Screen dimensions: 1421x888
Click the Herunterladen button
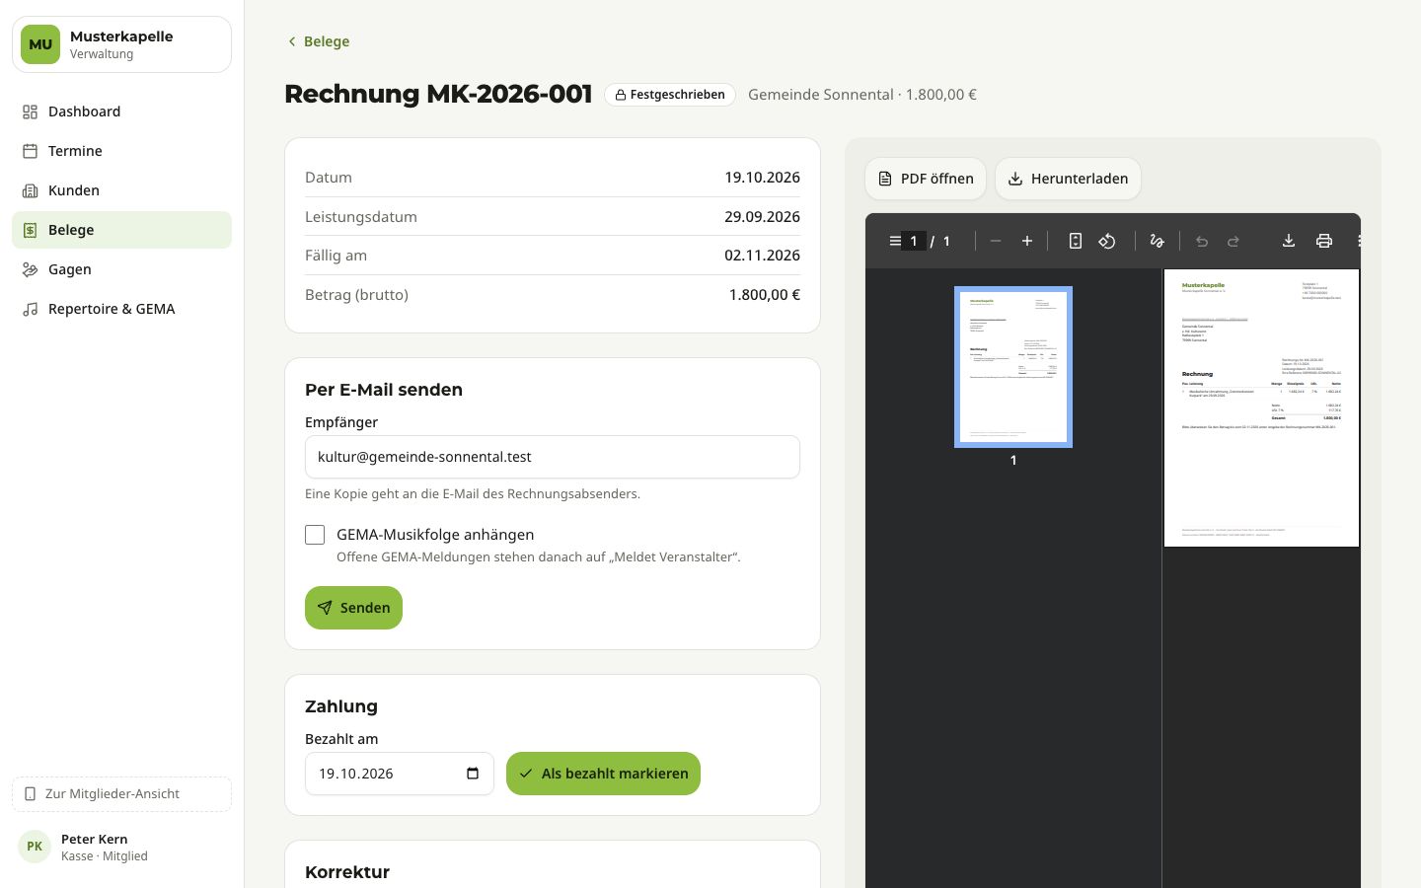(1068, 179)
